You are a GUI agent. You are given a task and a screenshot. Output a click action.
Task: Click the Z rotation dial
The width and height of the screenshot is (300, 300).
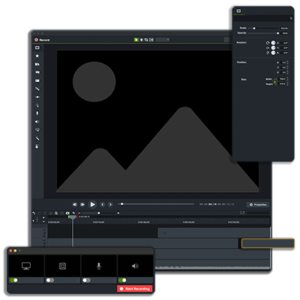pyautogui.click(x=273, y=43)
